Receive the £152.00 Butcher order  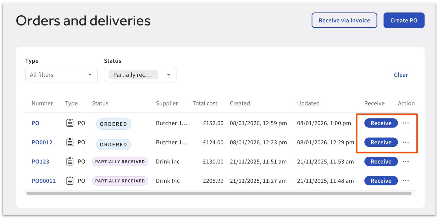381,123
